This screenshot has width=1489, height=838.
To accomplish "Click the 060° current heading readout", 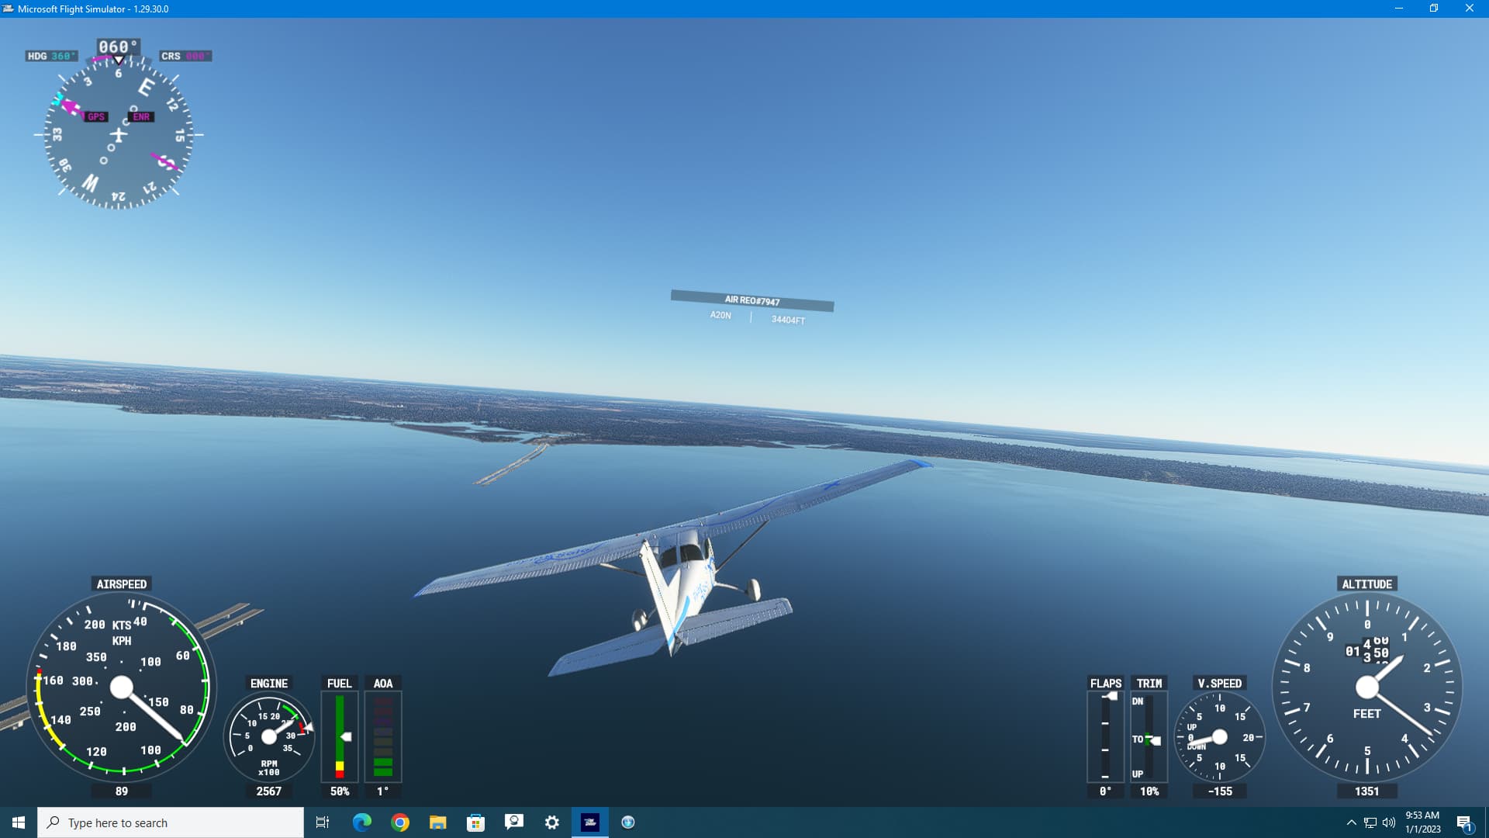I will [118, 47].
